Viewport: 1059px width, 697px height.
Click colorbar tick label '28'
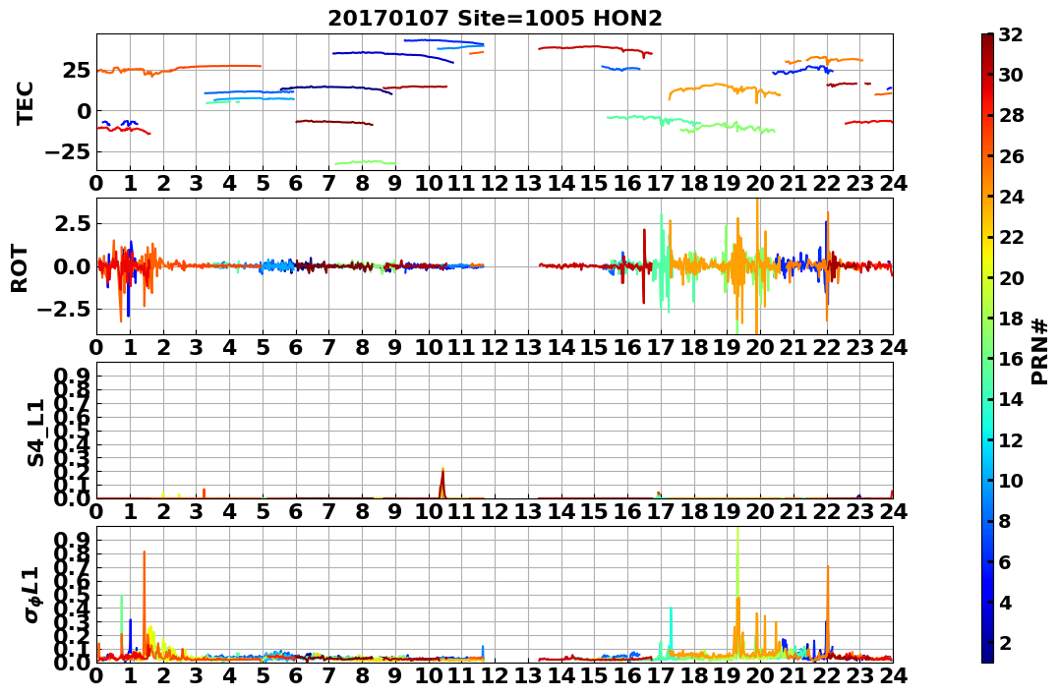pos(1011,115)
